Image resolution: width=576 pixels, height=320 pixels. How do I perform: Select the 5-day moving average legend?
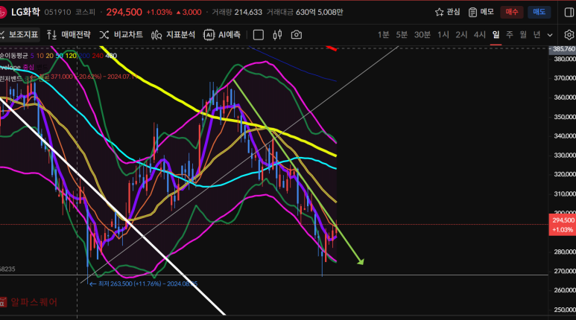tap(32, 56)
